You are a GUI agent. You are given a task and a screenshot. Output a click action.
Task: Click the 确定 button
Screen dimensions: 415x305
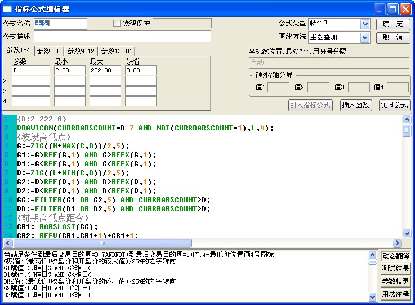(393, 24)
